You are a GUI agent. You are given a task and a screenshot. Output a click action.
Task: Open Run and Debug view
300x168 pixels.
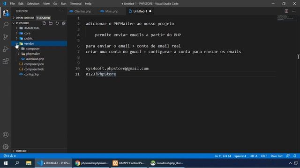pos(6,49)
